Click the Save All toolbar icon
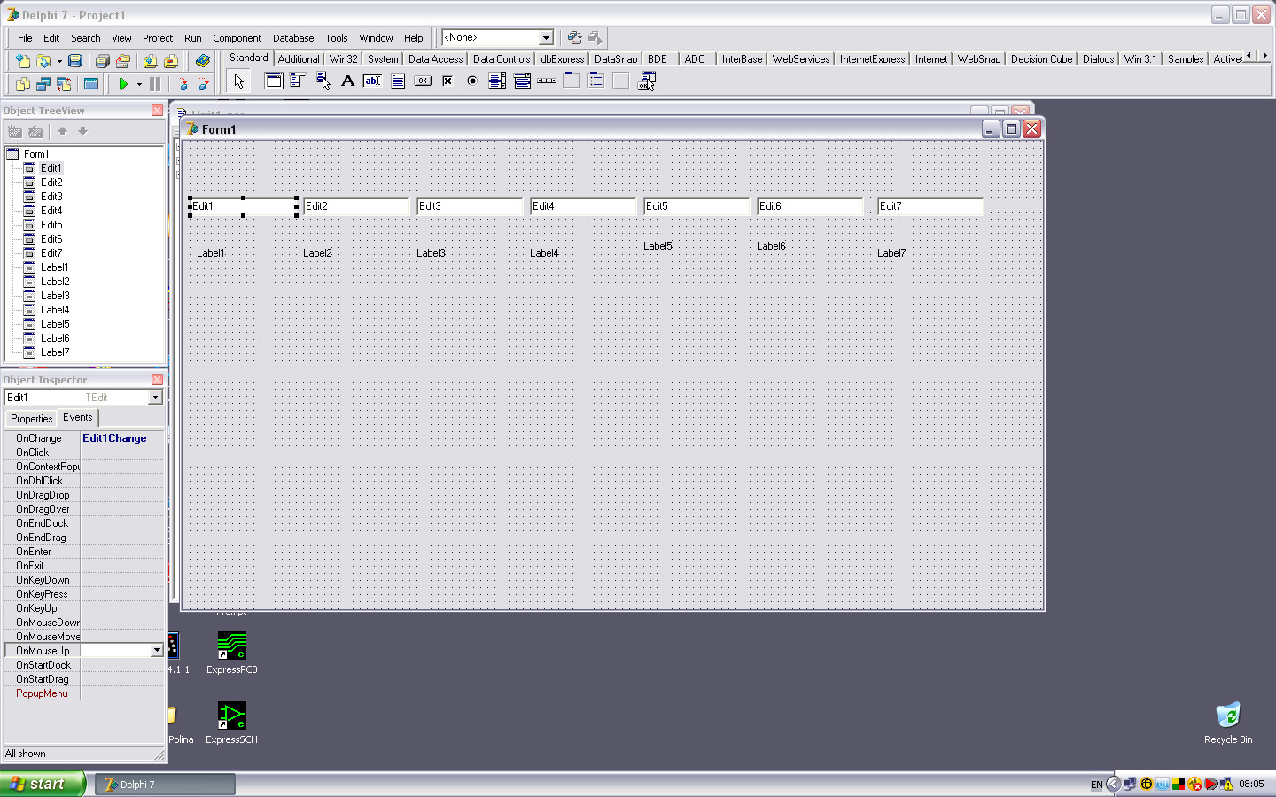1276x797 pixels. tap(102, 61)
